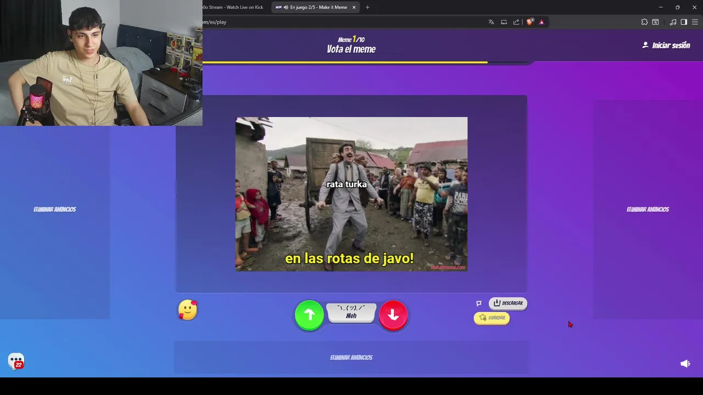
Task: Select the Make it Meme tab
Action: 316,7
